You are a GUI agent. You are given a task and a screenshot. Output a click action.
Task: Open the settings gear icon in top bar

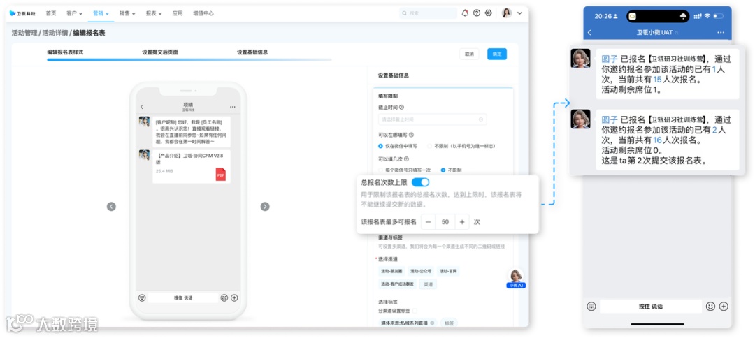point(488,13)
